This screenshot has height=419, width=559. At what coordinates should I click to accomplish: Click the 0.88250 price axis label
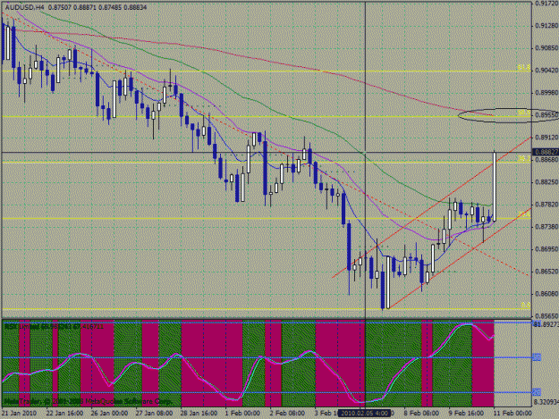(x=546, y=182)
